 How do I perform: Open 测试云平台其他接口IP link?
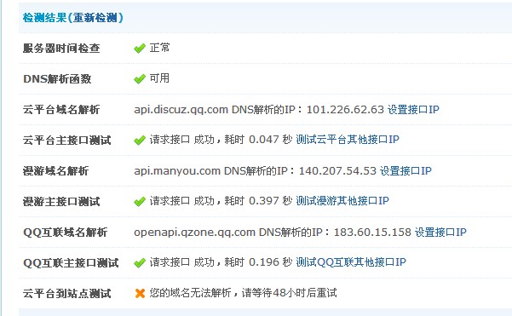click(348, 140)
